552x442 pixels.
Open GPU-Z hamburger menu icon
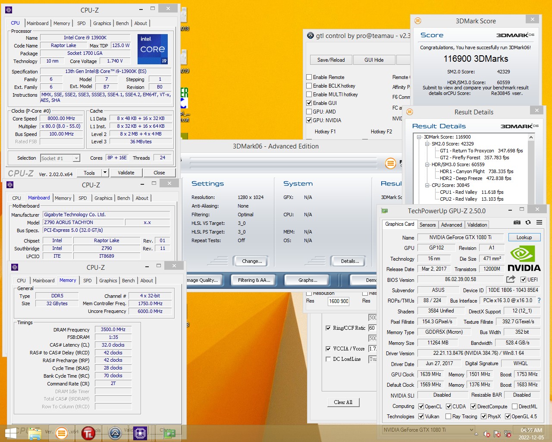[x=539, y=222]
